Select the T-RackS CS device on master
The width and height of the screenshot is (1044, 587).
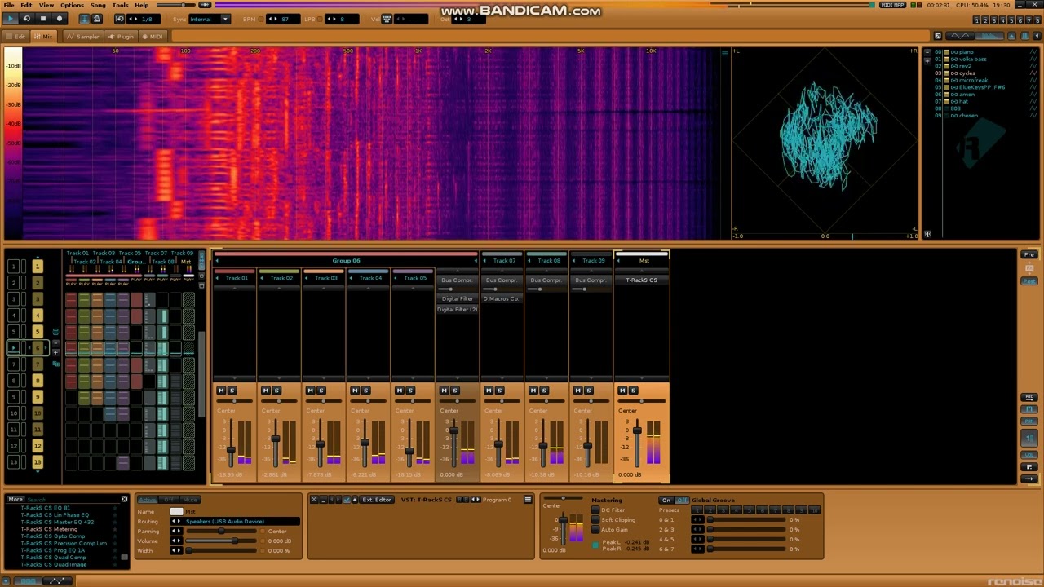click(641, 280)
